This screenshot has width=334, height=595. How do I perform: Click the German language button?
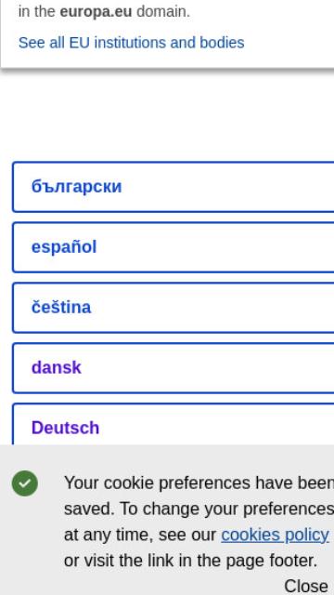point(173,424)
